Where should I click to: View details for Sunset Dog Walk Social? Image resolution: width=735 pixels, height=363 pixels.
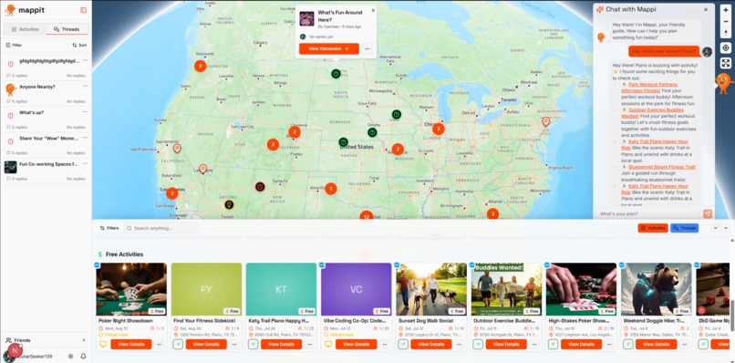(x=430, y=344)
